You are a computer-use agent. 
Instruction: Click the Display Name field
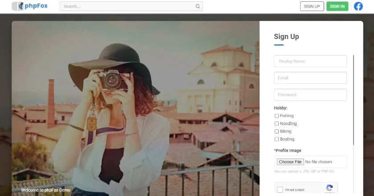[x=310, y=61]
